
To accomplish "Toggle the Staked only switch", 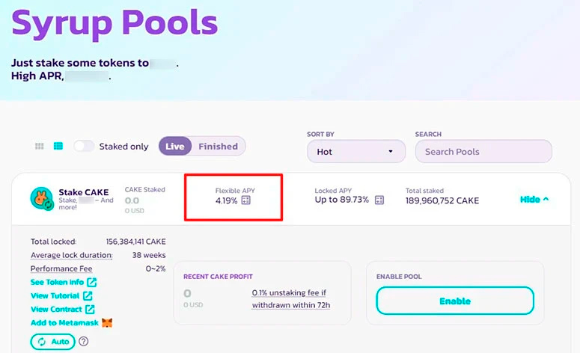I will point(84,147).
